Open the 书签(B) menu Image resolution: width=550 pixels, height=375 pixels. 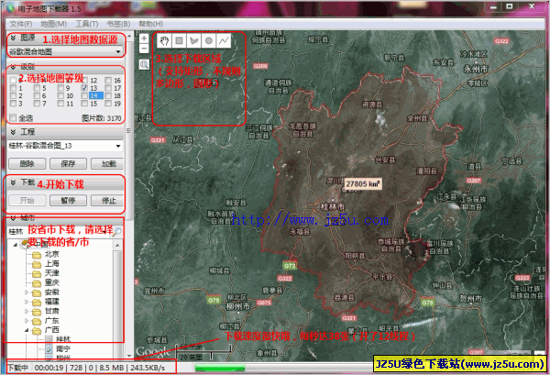point(118,24)
